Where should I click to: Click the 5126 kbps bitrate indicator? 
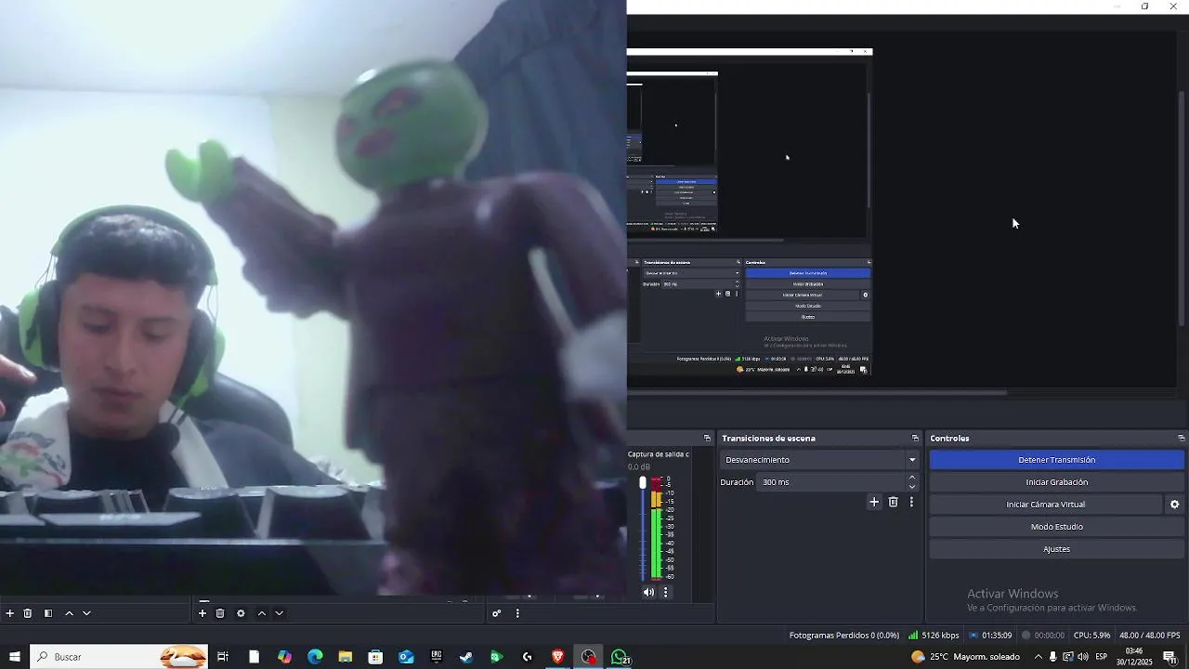pos(934,636)
